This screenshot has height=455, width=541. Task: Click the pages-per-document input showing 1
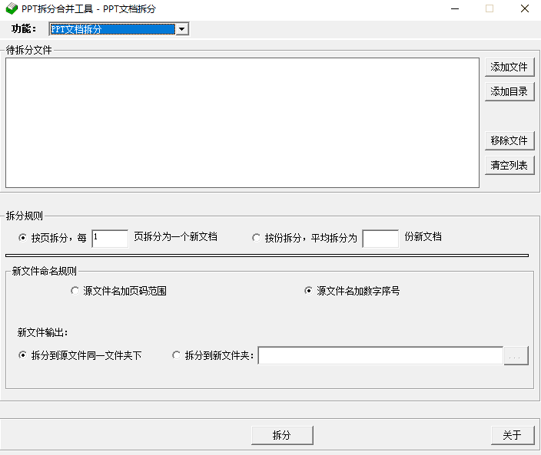pyautogui.click(x=110, y=238)
